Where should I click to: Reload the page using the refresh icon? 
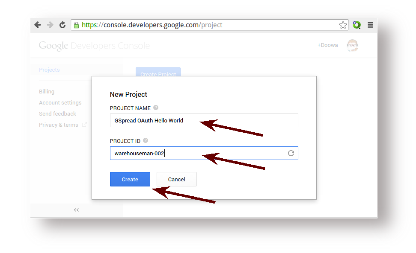[62, 25]
